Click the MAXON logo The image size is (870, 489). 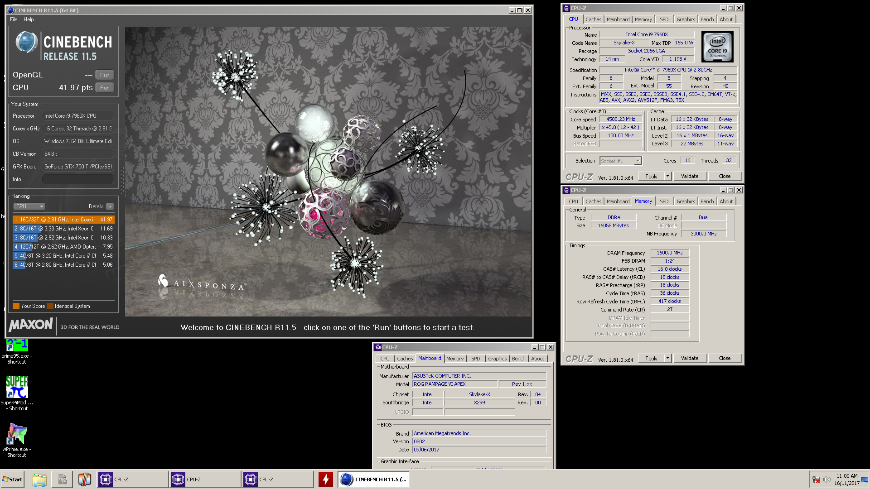[31, 325]
